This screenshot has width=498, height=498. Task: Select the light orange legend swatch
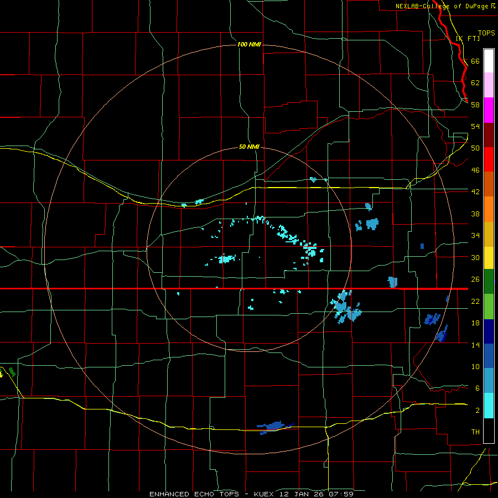489,209
